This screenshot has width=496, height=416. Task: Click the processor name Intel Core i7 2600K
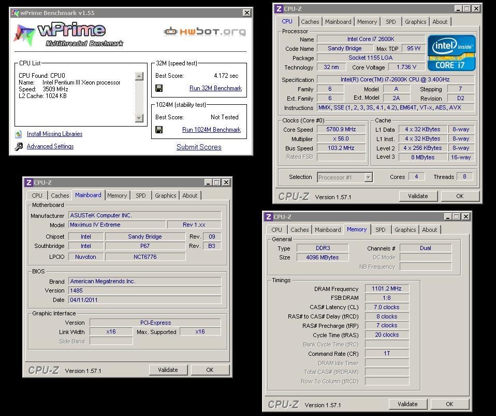tap(371, 39)
